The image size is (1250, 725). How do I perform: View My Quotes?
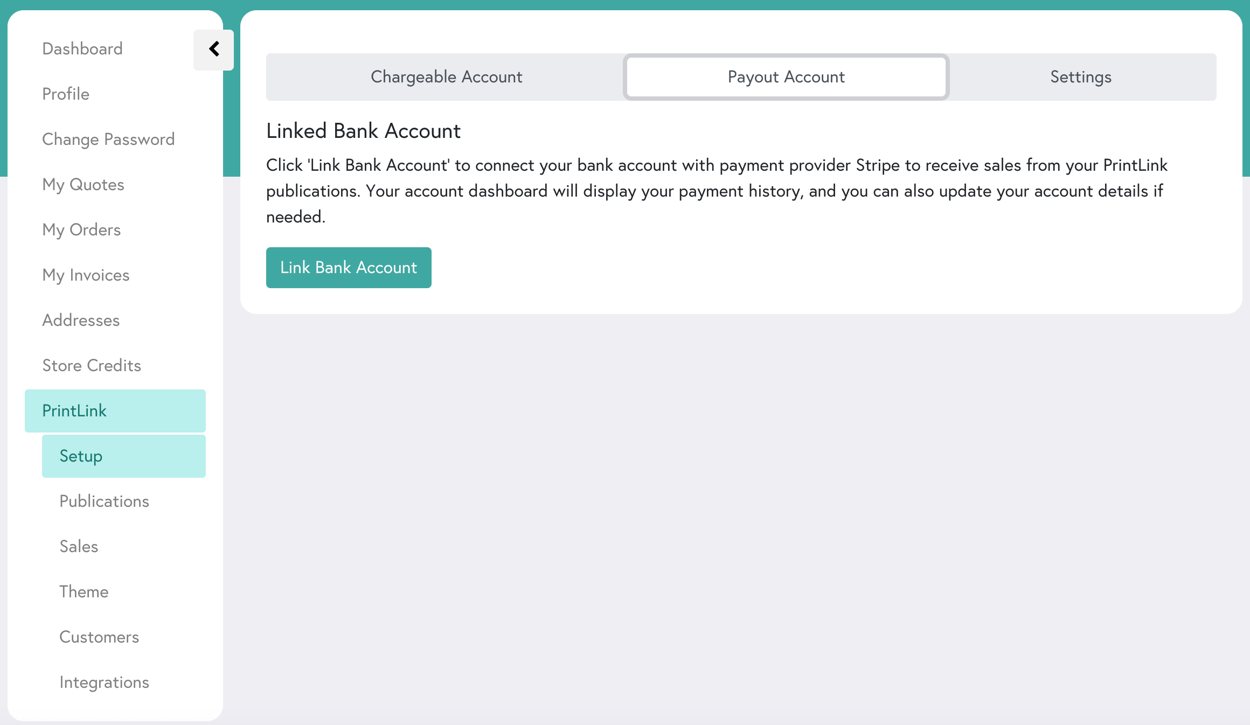tap(83, 184)
